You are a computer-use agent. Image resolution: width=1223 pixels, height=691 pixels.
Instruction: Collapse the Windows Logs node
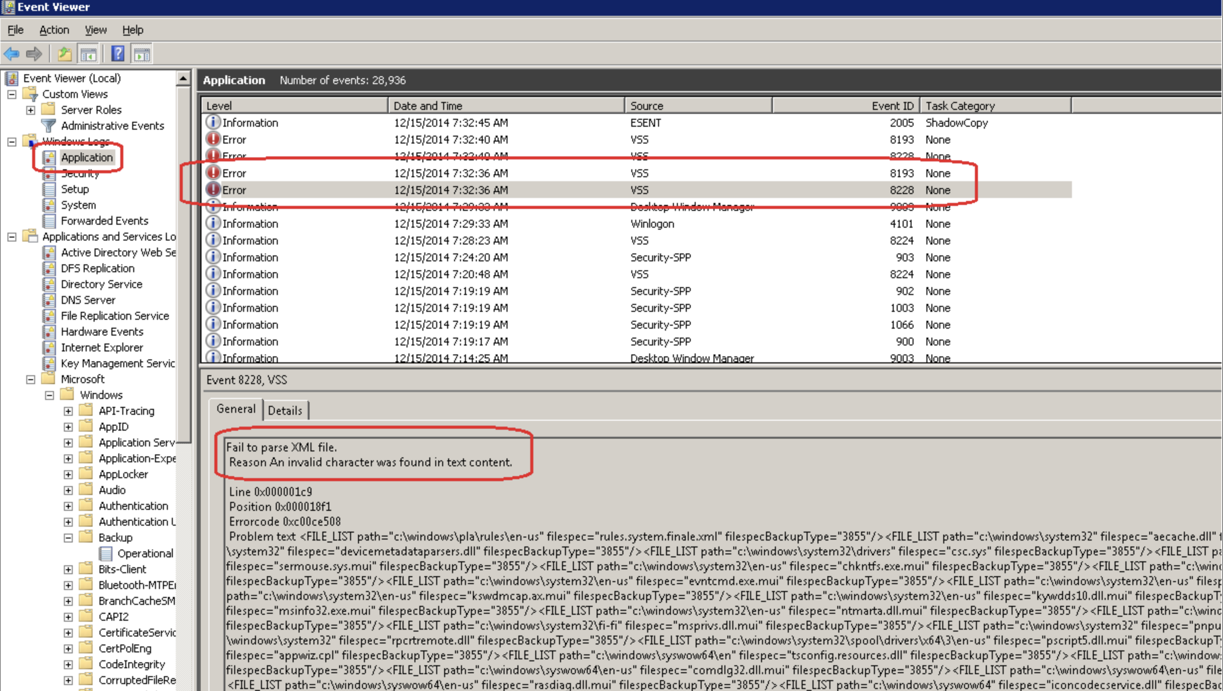point(12,142)
